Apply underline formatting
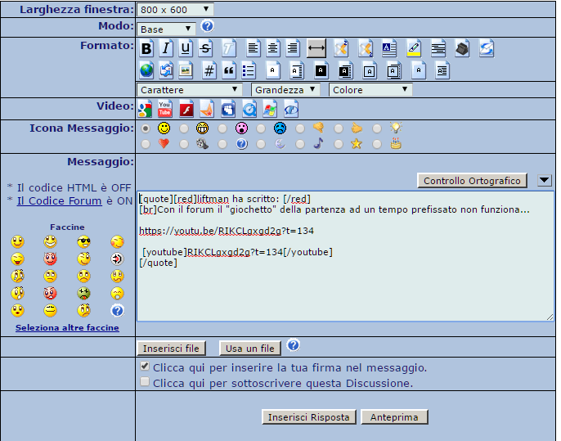 [x=186, y=48]
